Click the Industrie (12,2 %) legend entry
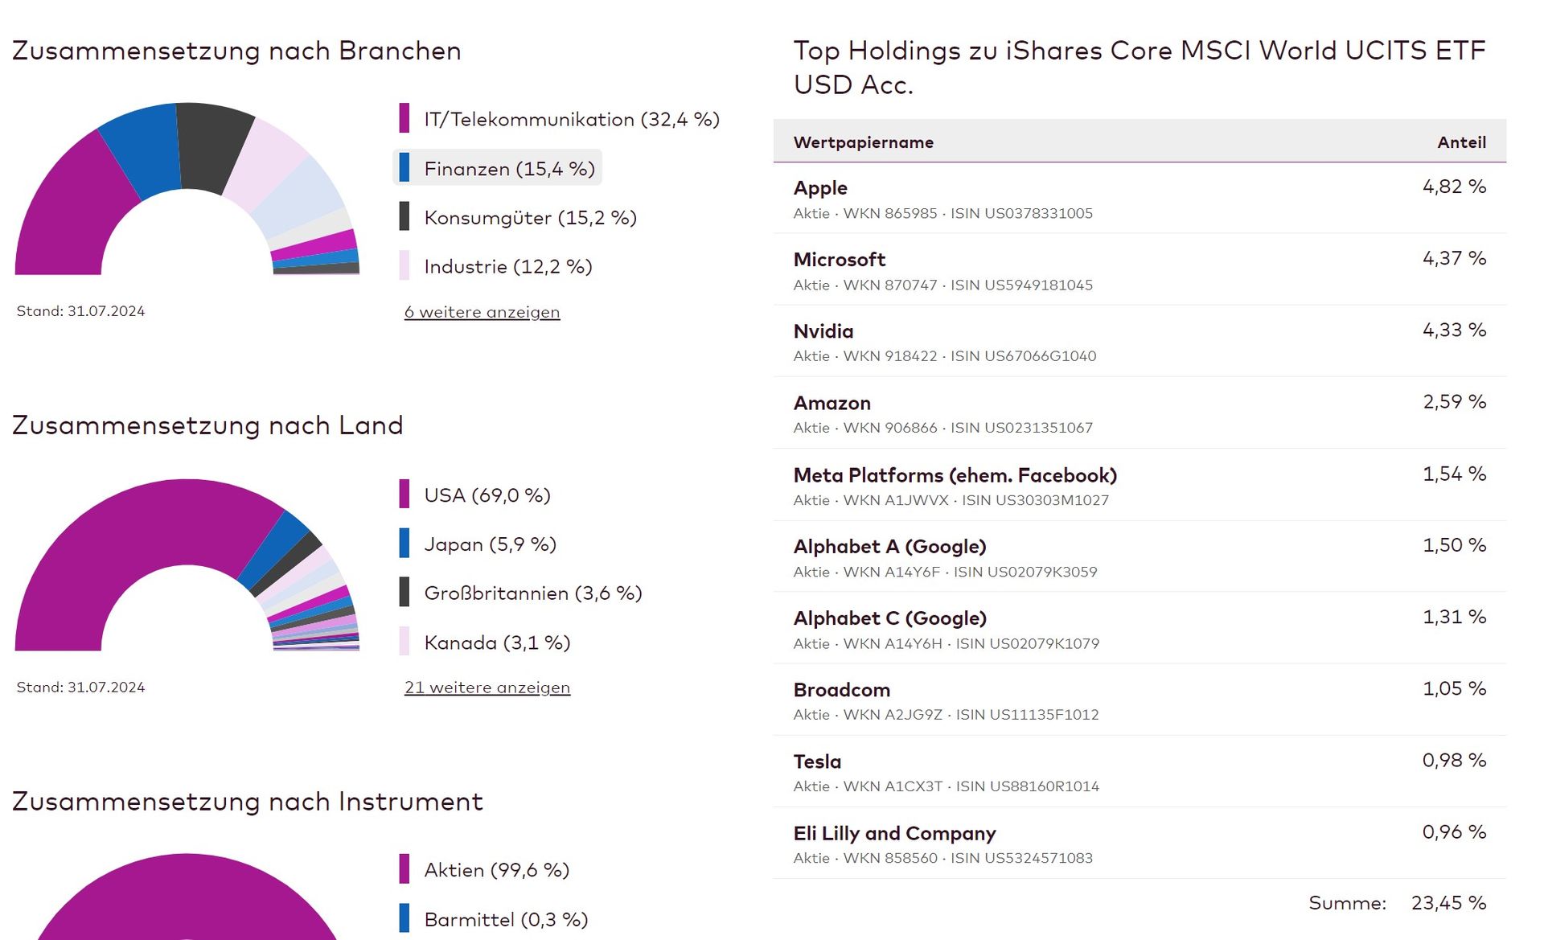Screen dimensions: 1544x940 (507, 266)
